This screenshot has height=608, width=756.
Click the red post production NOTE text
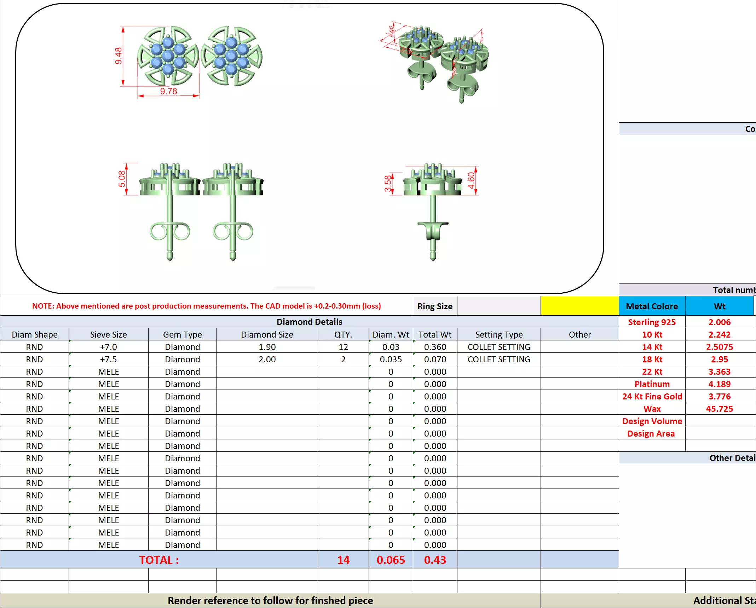206,306
